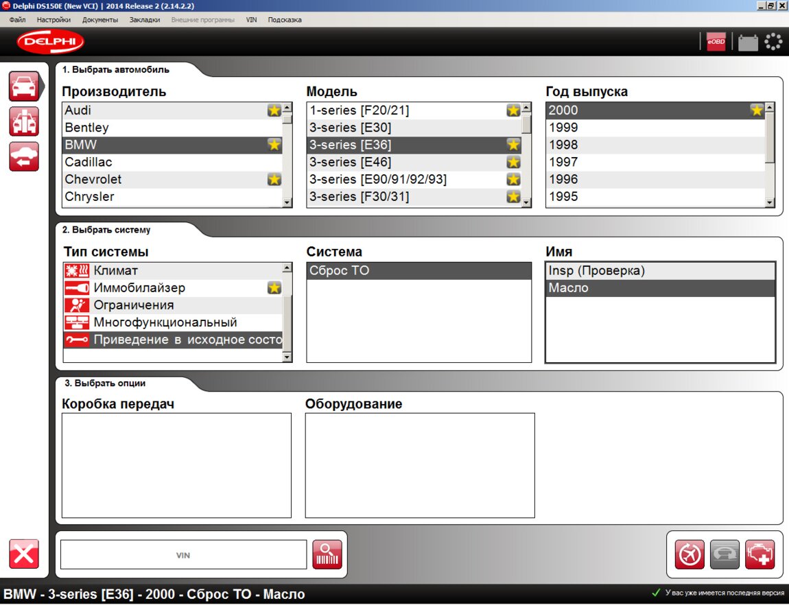Toggle favorite star for Chevrolet

274,180
